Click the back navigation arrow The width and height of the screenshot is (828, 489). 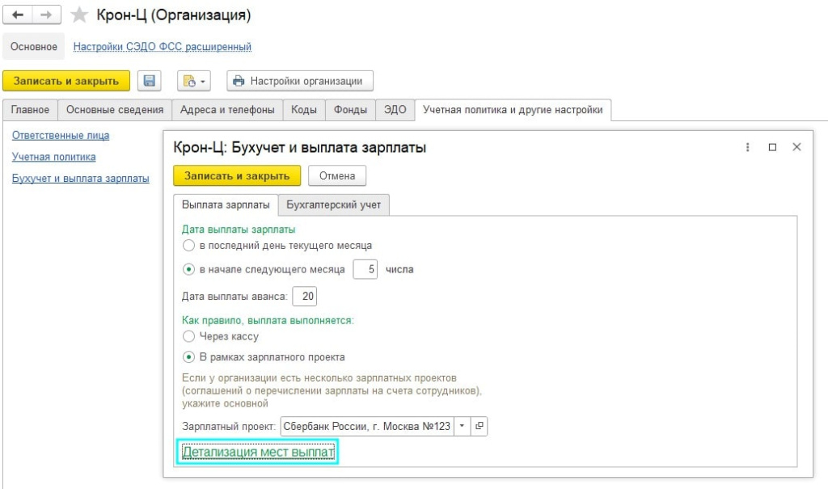(x=17, y=15)
